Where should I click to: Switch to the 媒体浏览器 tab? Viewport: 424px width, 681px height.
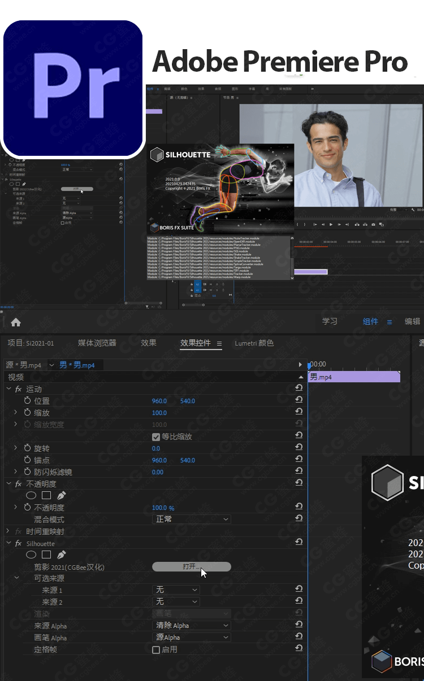pyautogui.click(x=97, y=343)
